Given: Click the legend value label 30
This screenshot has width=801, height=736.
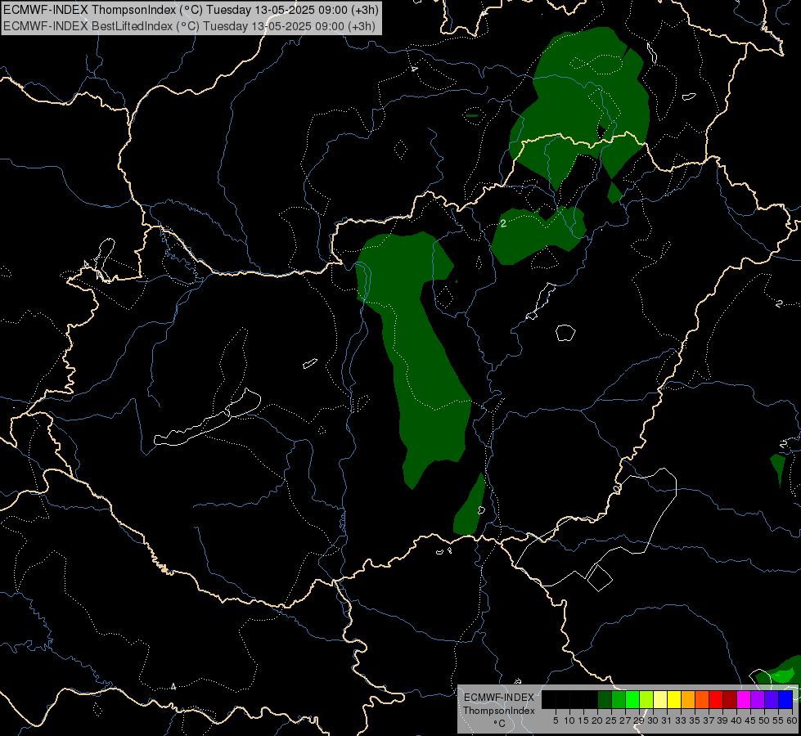Looking at the screenshot, I should [x=653, y=720].
